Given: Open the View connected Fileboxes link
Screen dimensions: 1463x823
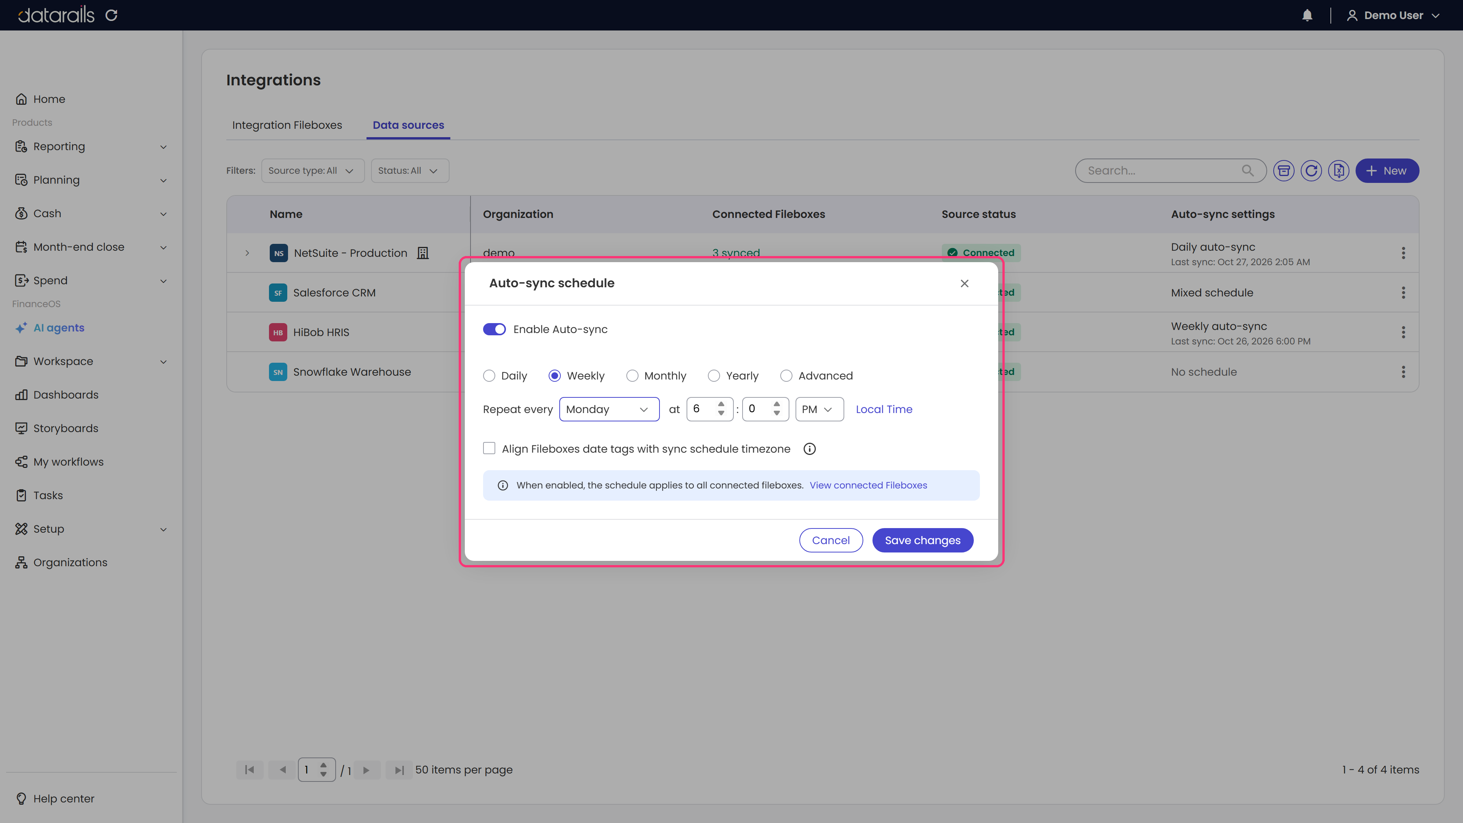Looking at the screenshot, I should [x=868, y=485].
